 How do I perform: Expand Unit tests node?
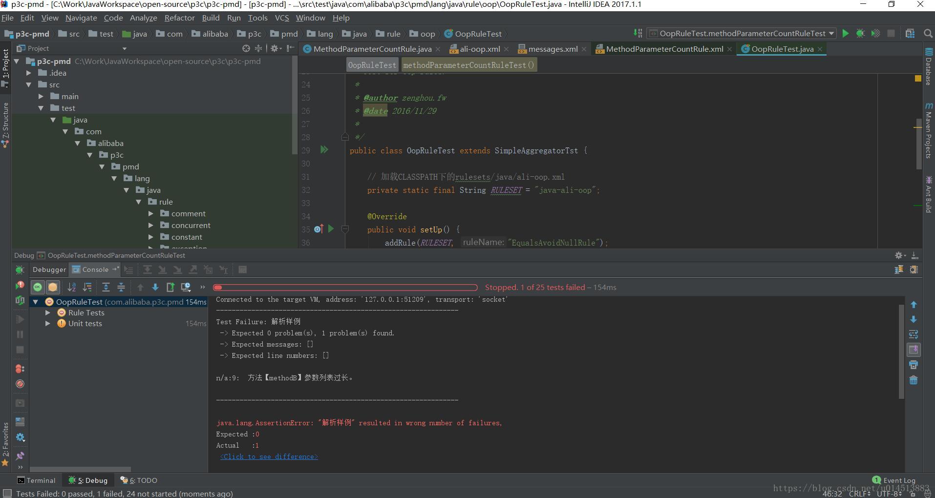(47, 323)
